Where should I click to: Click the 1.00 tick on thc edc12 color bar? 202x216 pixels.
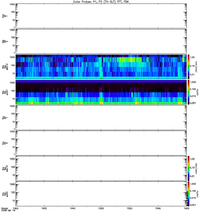(192, 159)
